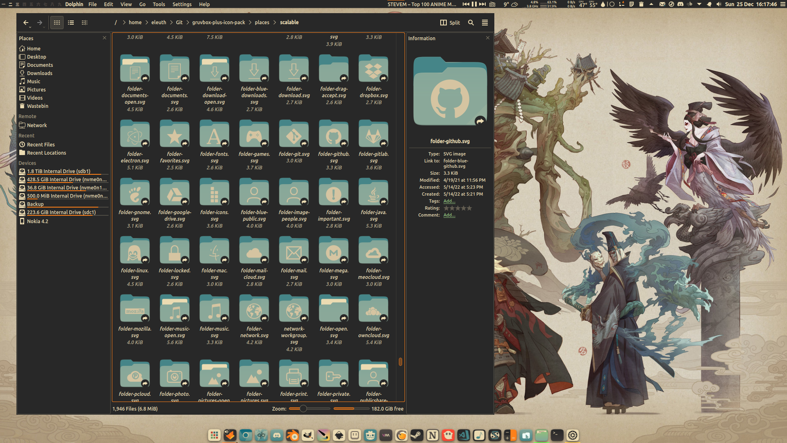Expand the chevron after Git in breadcrumb
The height and width of the screenshot is (443, 787).
(187, 23)
